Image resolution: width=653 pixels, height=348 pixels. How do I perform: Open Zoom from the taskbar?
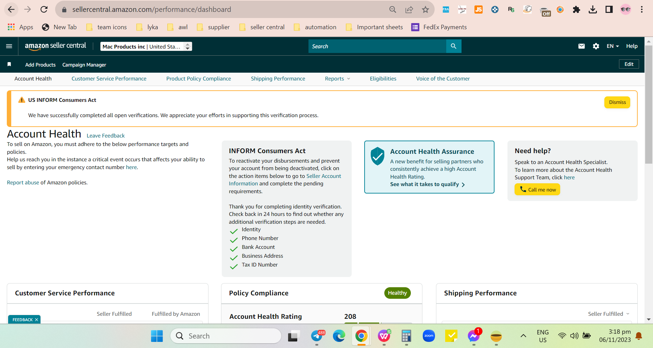(429, 336)
